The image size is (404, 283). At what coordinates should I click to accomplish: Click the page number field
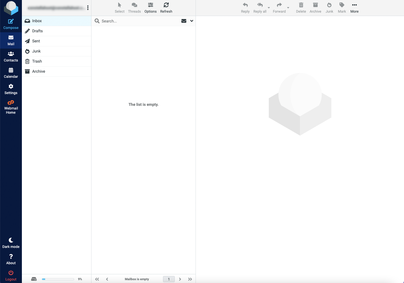tap(169, 279)
